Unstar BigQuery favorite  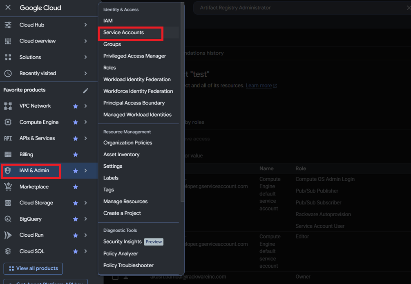pyautogui.click(x=76, y=219)
